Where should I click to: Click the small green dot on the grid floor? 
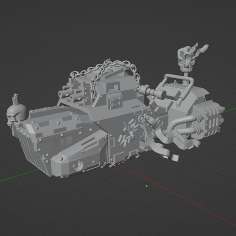(147, 186)
